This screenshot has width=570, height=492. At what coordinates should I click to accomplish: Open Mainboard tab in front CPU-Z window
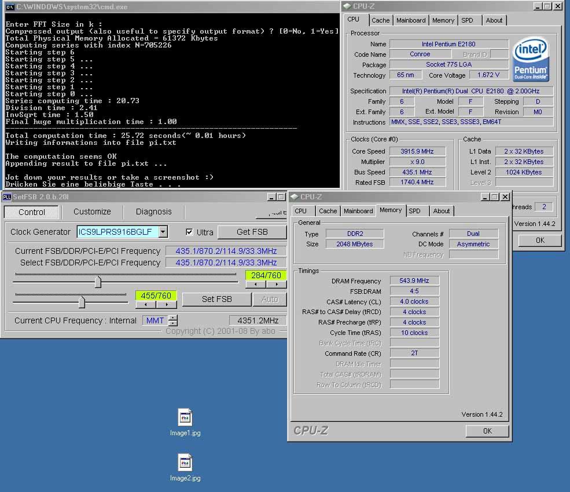tap(358, 211)
